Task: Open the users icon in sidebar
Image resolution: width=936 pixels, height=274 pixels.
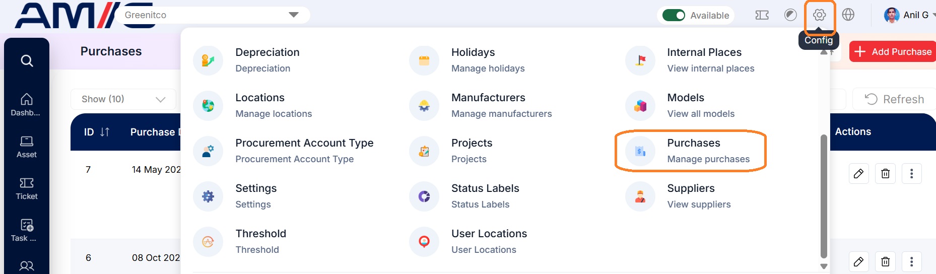Action: pos(26,266)
